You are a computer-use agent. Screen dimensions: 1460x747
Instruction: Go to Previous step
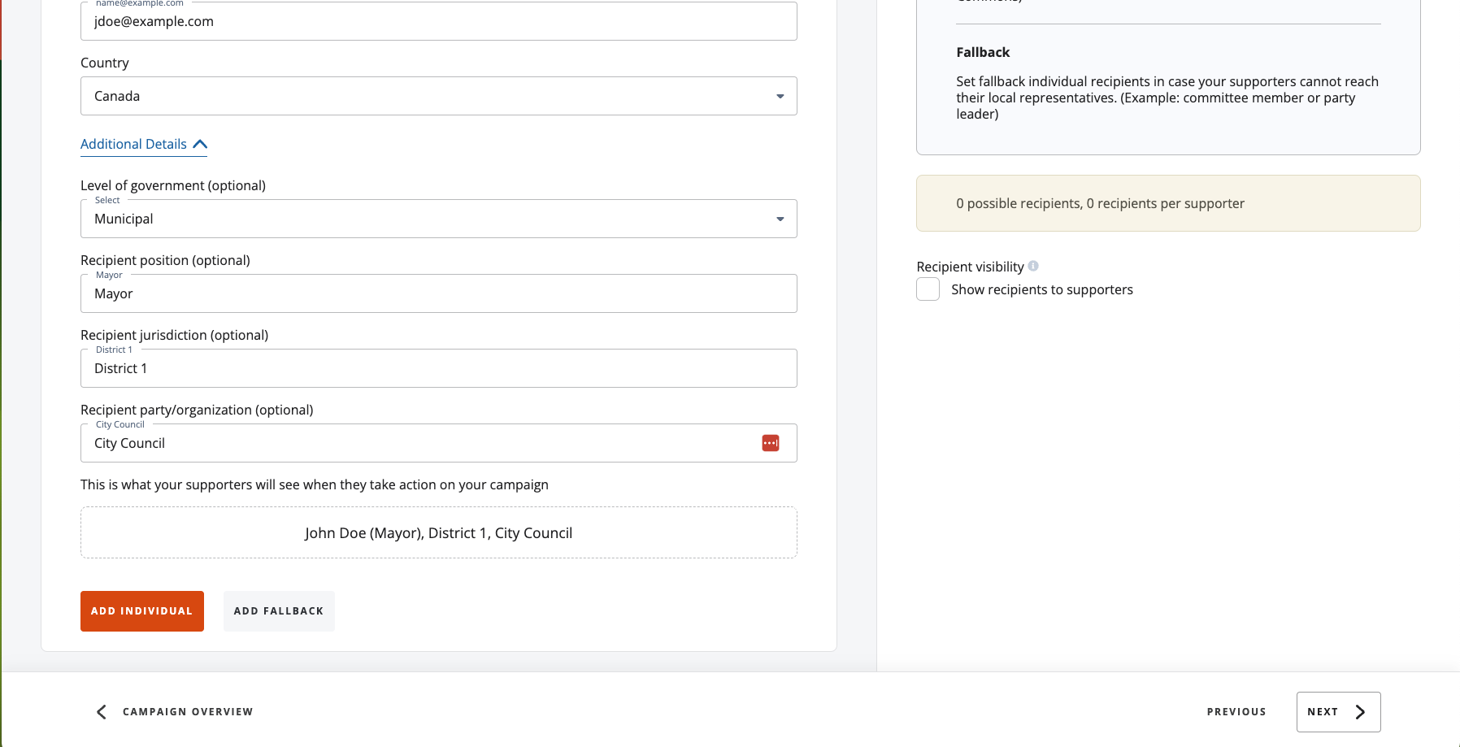(1236, 712)
